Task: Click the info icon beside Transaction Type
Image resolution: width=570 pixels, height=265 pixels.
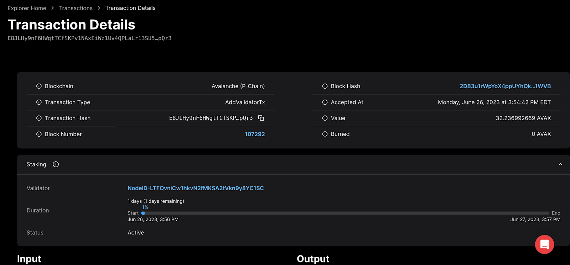Action: tap(39, 102)
